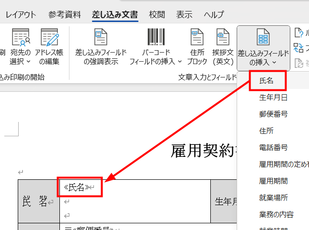Choose 就業場所 from the field list
The image size is (309, 230).
pyautogui.click(x=274, y=197)
